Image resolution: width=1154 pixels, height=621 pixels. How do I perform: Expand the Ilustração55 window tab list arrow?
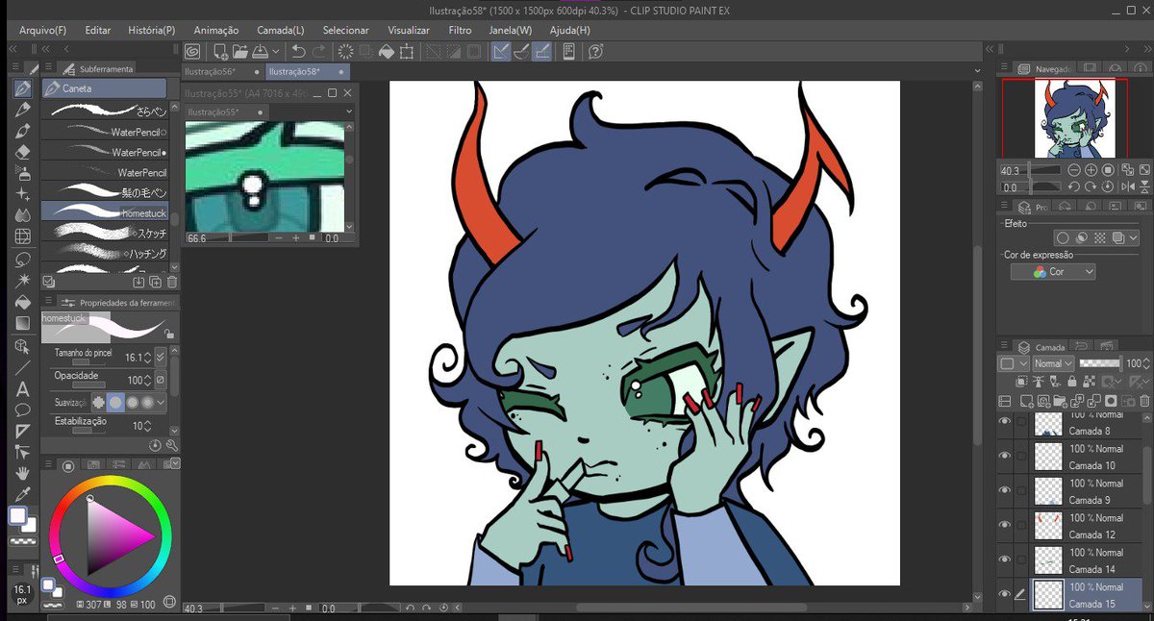tap(348, 112)
